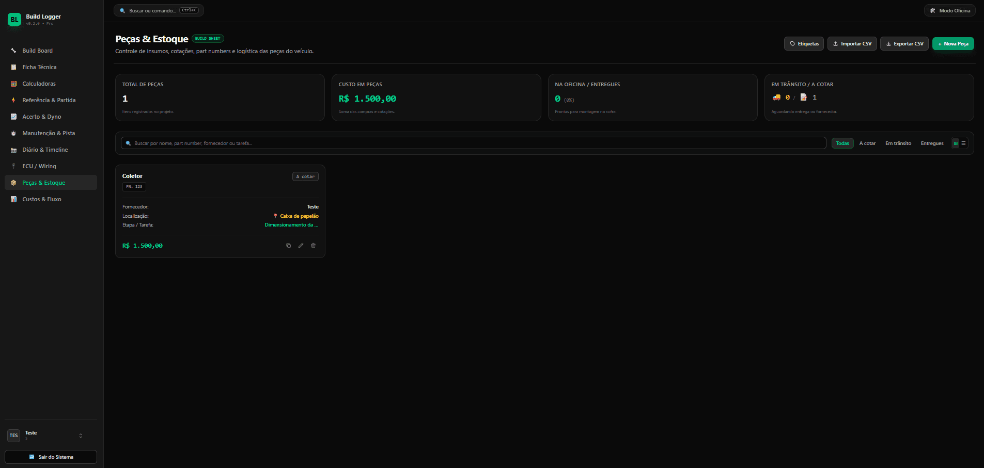Toggle Modo Oficina
The width and height of the screenshot is (984, 468).
coord(950,10)
